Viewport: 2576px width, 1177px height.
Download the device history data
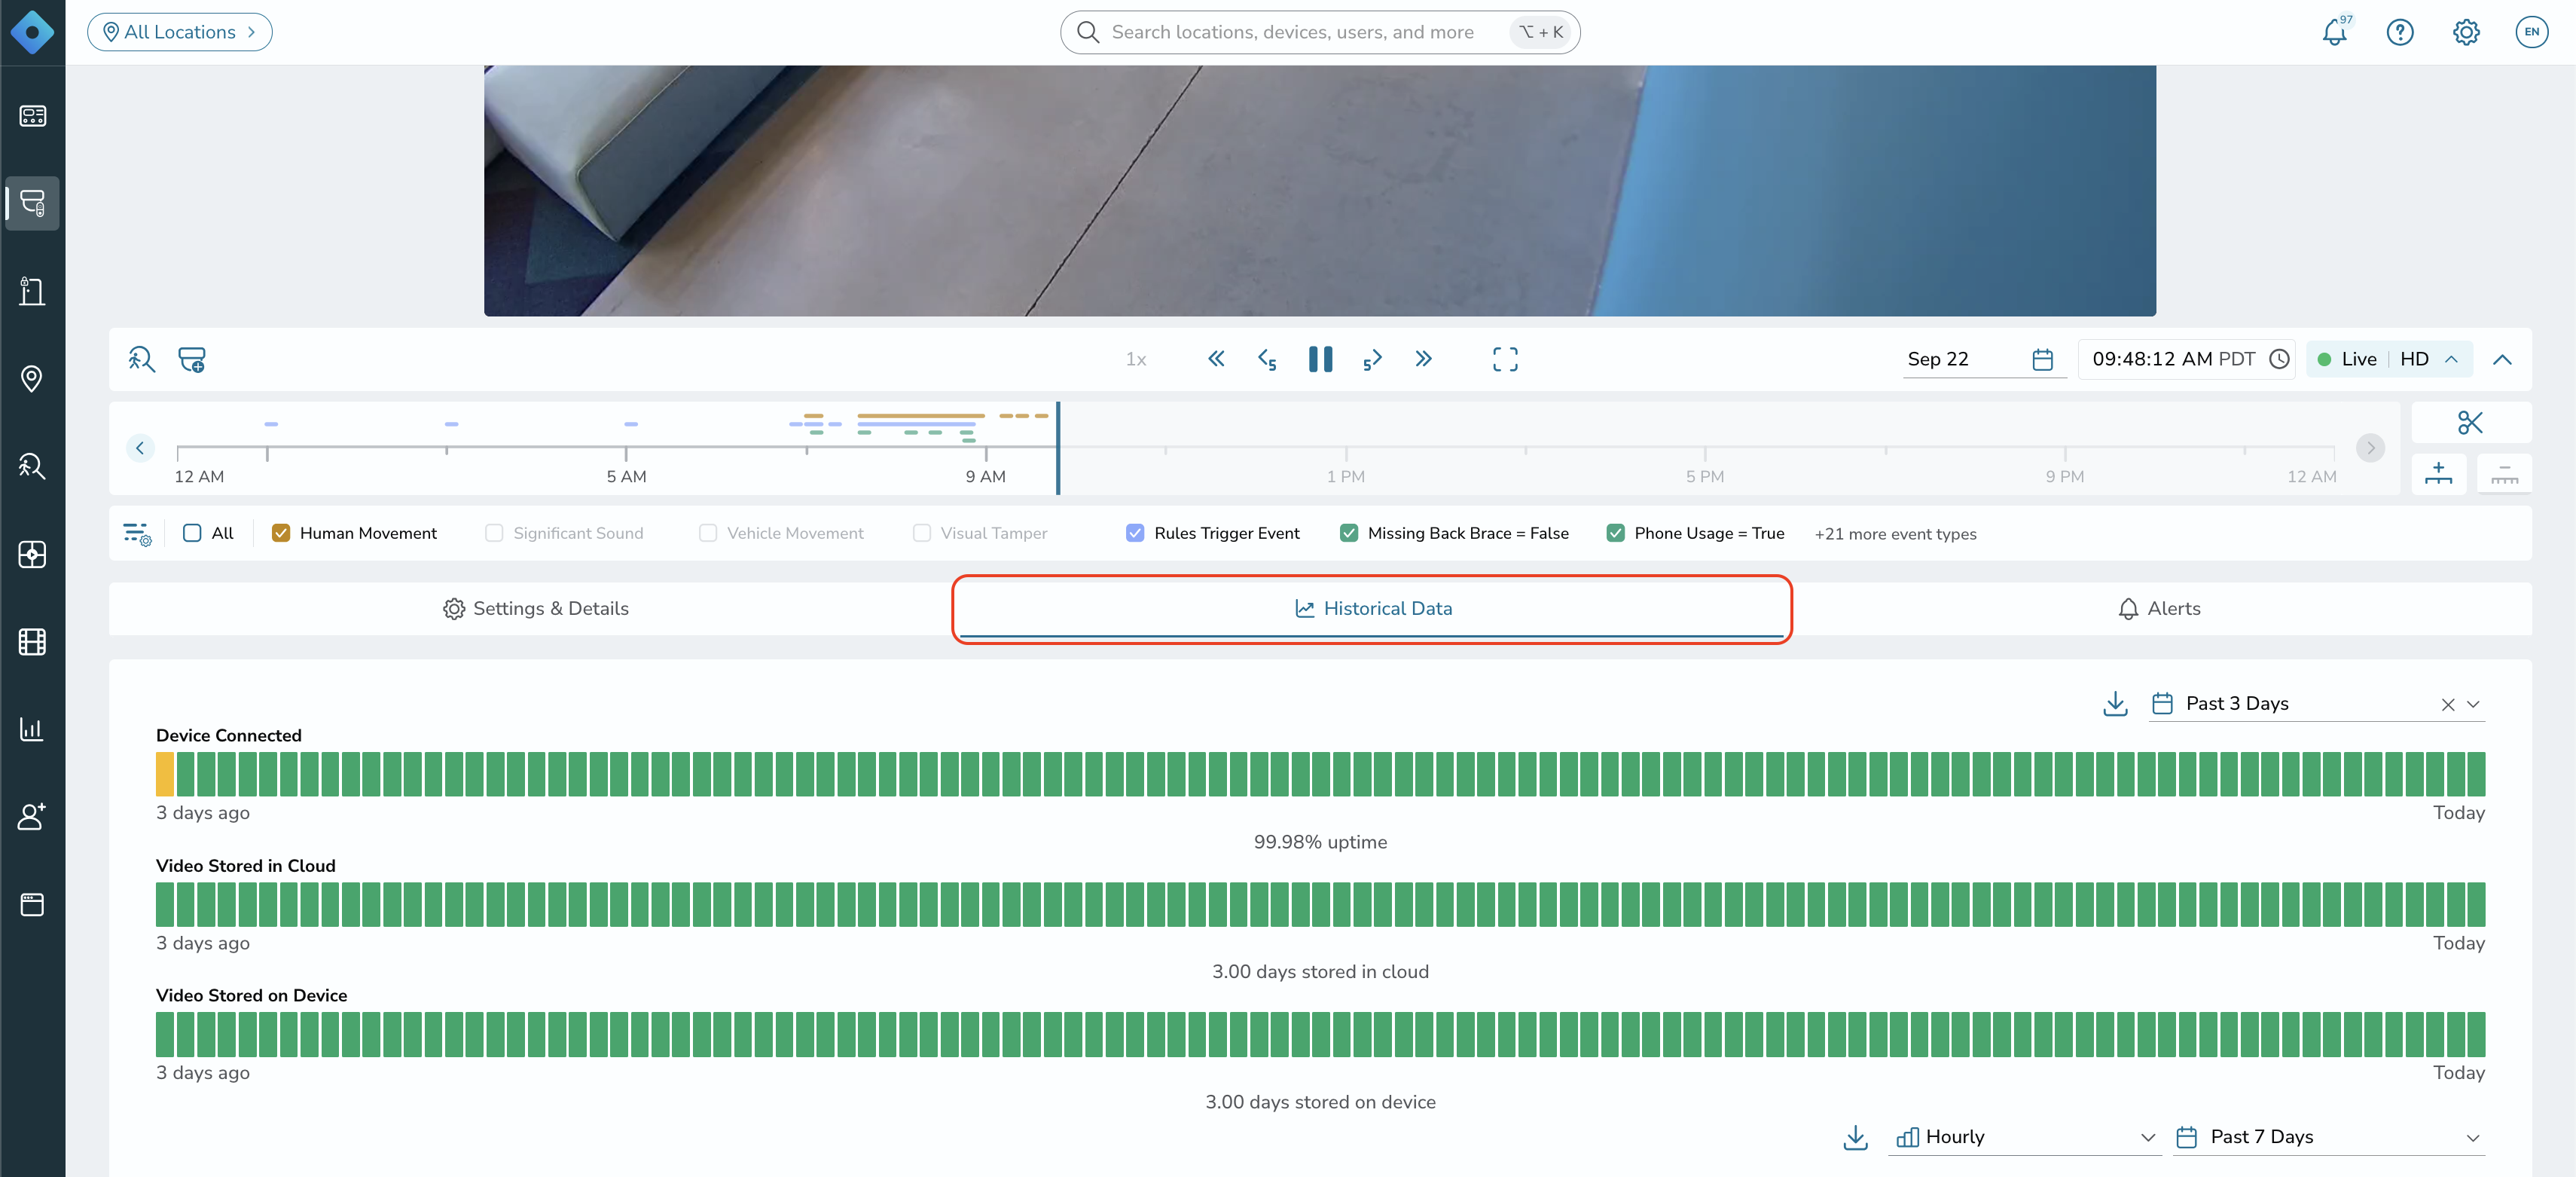[2115, 703]
